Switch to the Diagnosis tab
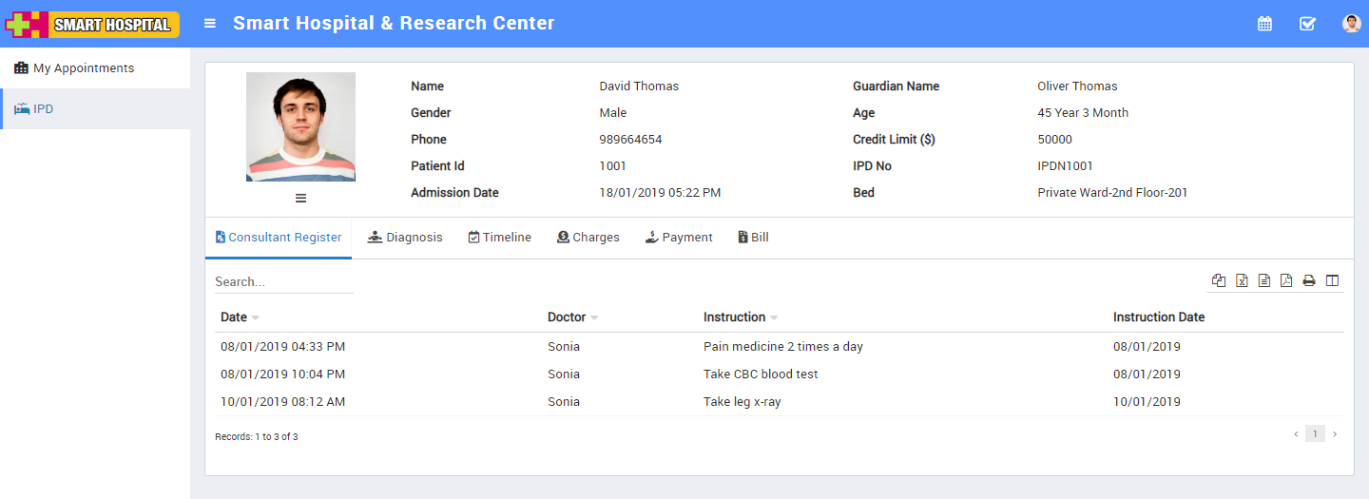 point(405,238)
